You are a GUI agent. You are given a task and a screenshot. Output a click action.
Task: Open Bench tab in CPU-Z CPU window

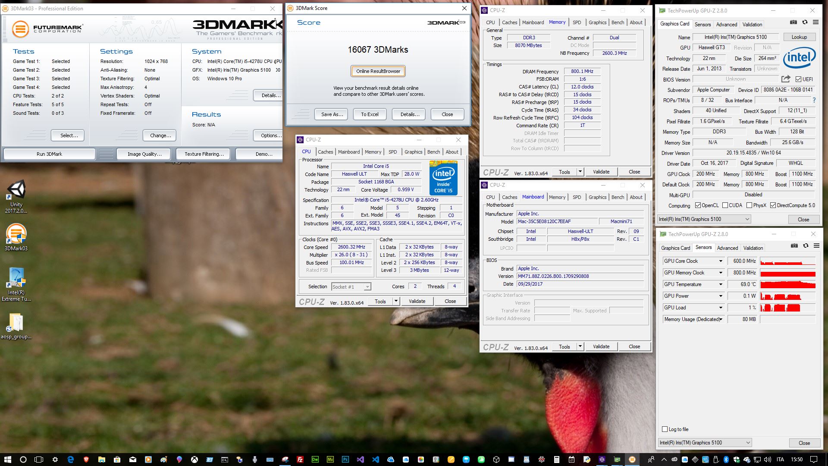click(433, 152)
